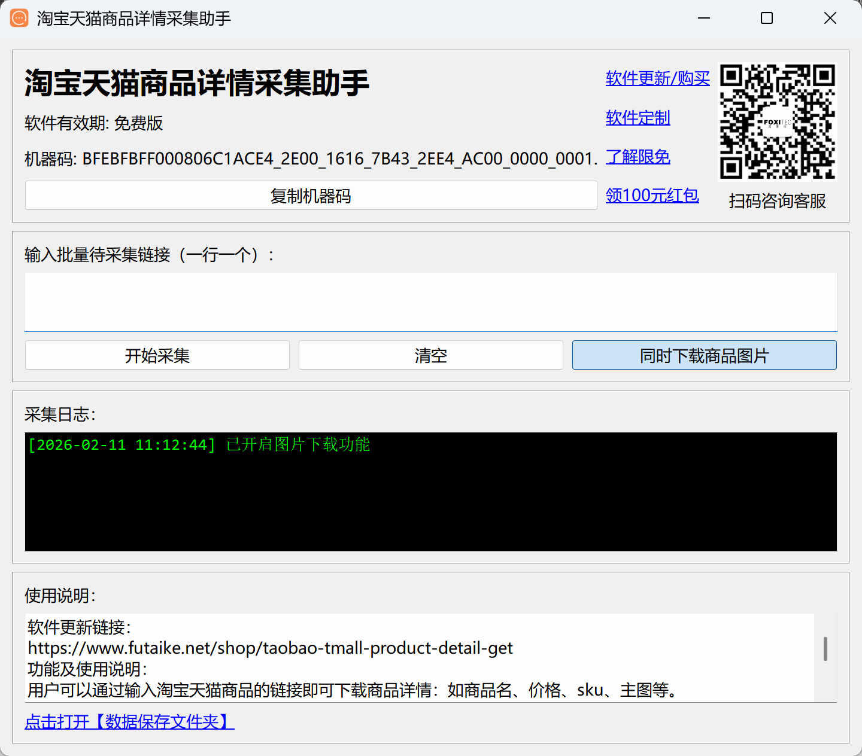
Task: Clear the links with 清空 button
Action: pyautogui.click(x=430, y=355)
